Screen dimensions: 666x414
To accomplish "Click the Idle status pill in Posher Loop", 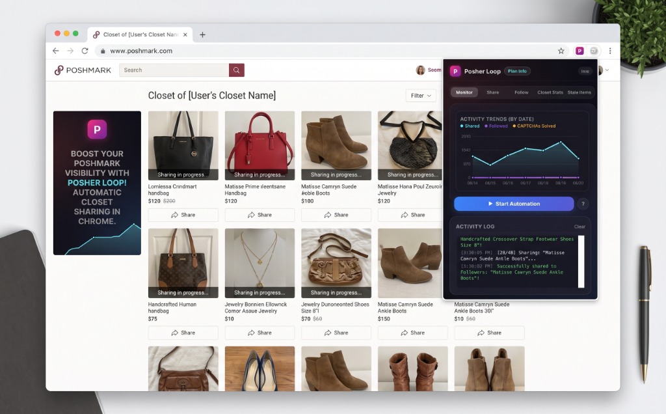I will [x=585, y=72].
